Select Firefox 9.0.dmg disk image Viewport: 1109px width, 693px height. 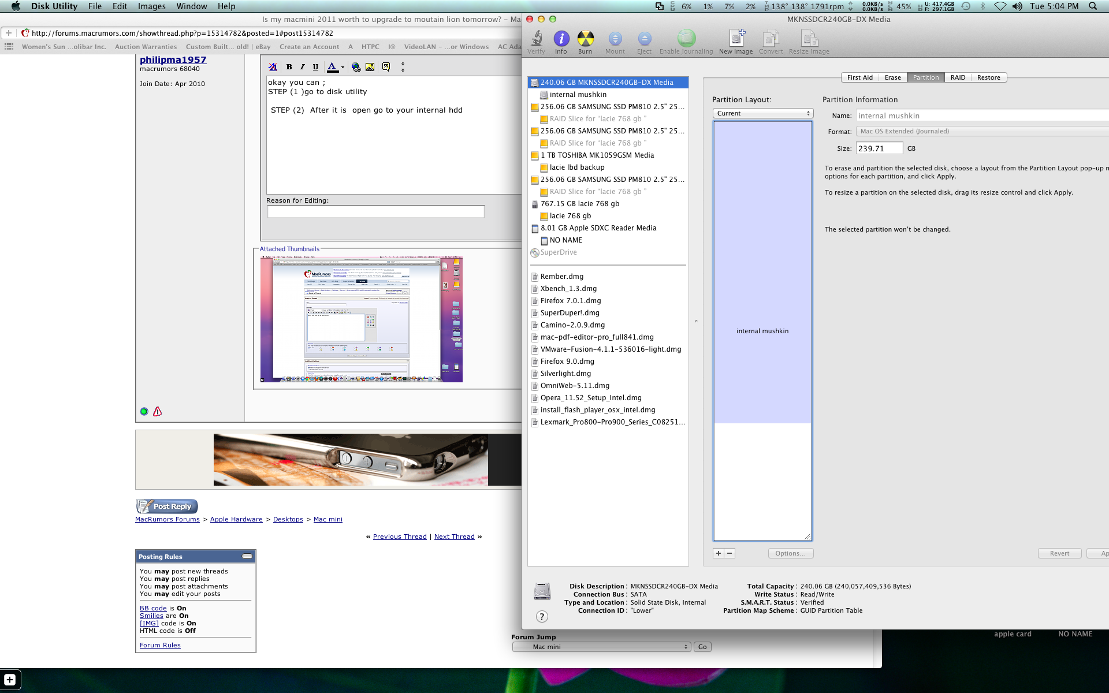tap(608, 362)
